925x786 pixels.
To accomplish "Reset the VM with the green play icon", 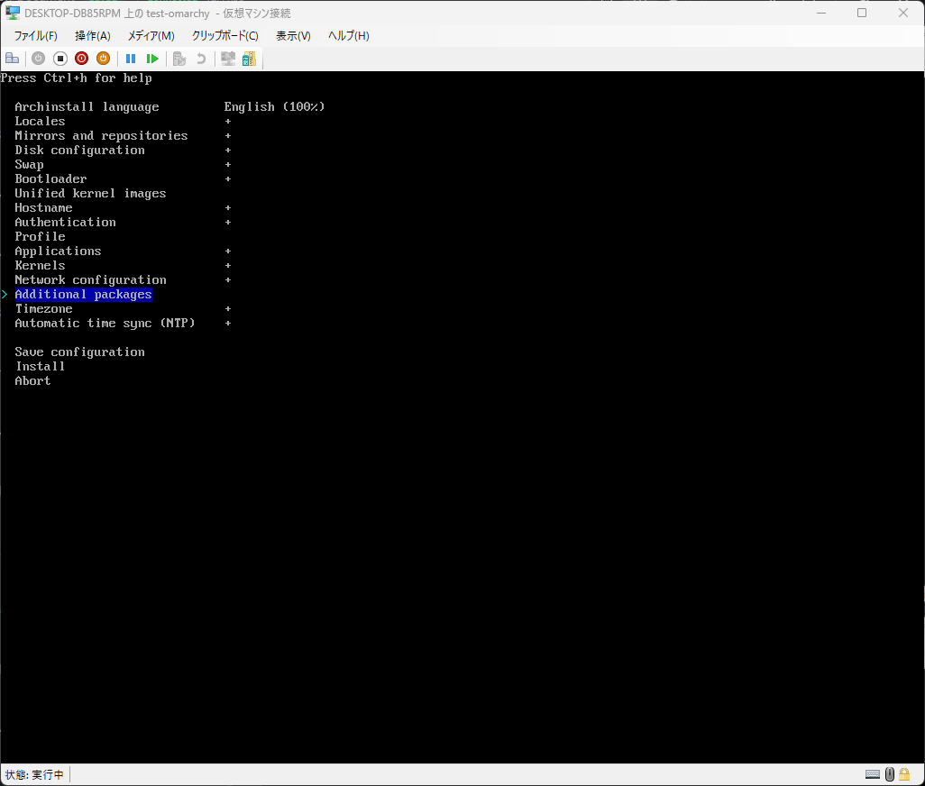I will pos(152,59).
